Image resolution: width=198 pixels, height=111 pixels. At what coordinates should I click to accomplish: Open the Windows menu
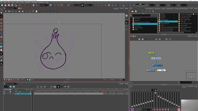(x=41, y=2)
